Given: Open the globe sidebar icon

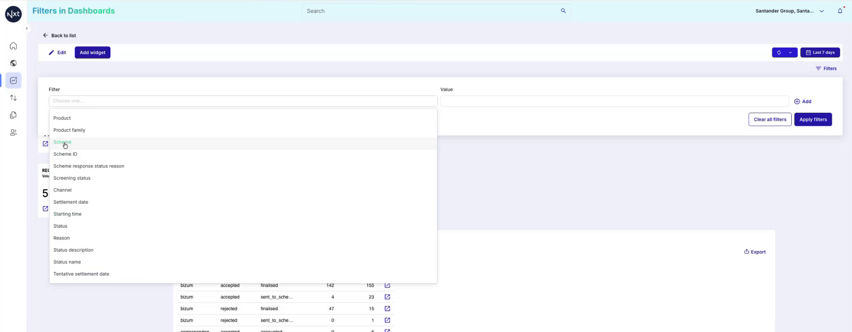Looking at the screenshot, I should (x=13, y=63).
